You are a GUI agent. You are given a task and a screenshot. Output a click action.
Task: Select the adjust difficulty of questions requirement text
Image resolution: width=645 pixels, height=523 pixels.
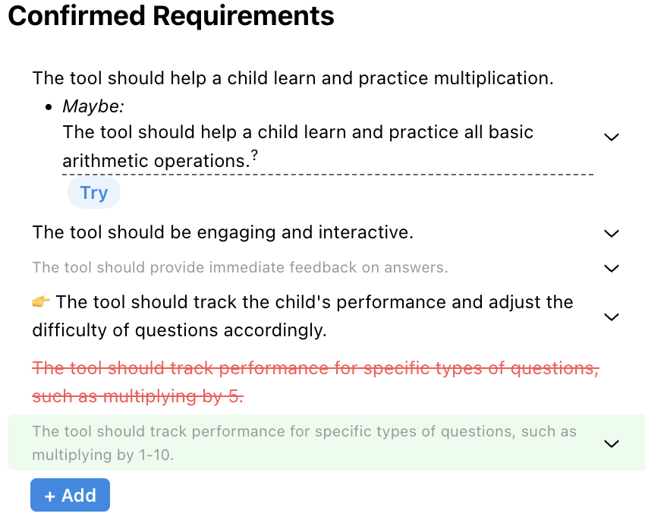coord(303,316)
